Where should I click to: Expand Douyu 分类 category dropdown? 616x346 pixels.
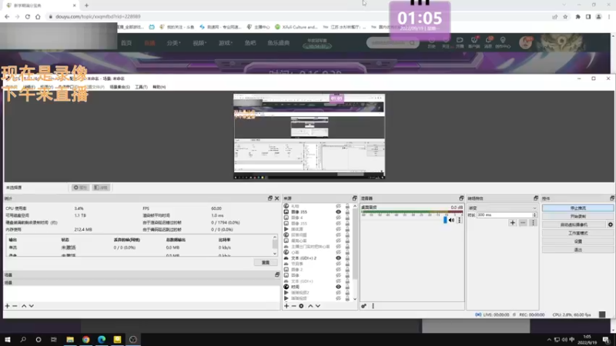coord(173,43)
